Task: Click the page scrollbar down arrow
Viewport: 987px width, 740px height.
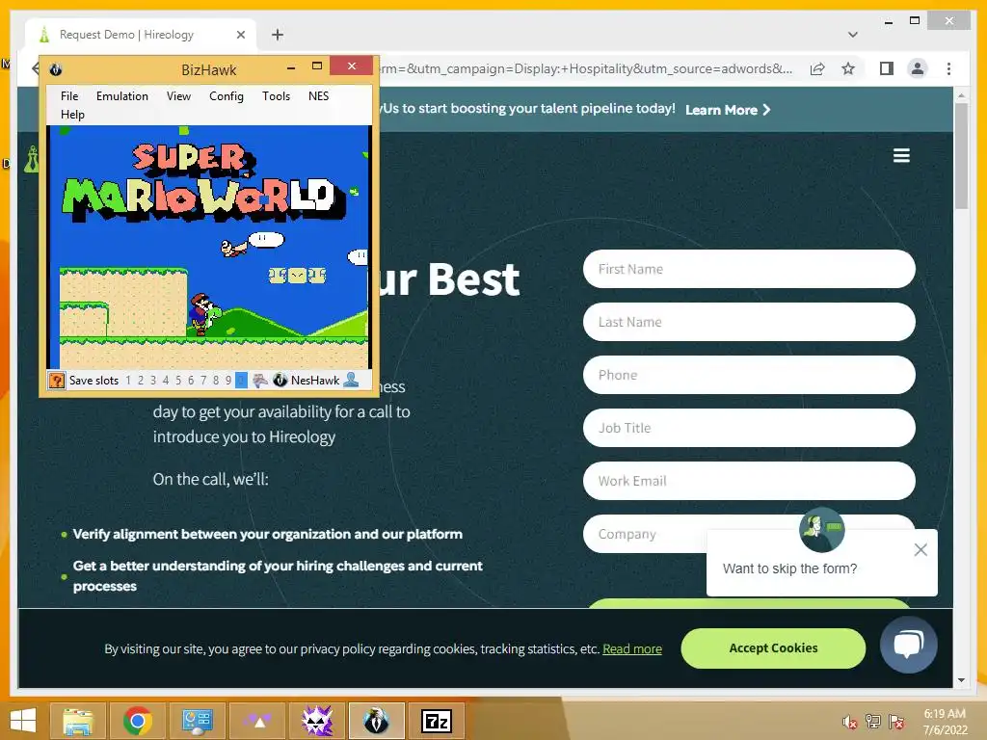Action: [961, 680]
